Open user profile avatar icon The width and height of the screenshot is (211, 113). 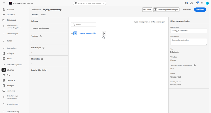point(207,3)
